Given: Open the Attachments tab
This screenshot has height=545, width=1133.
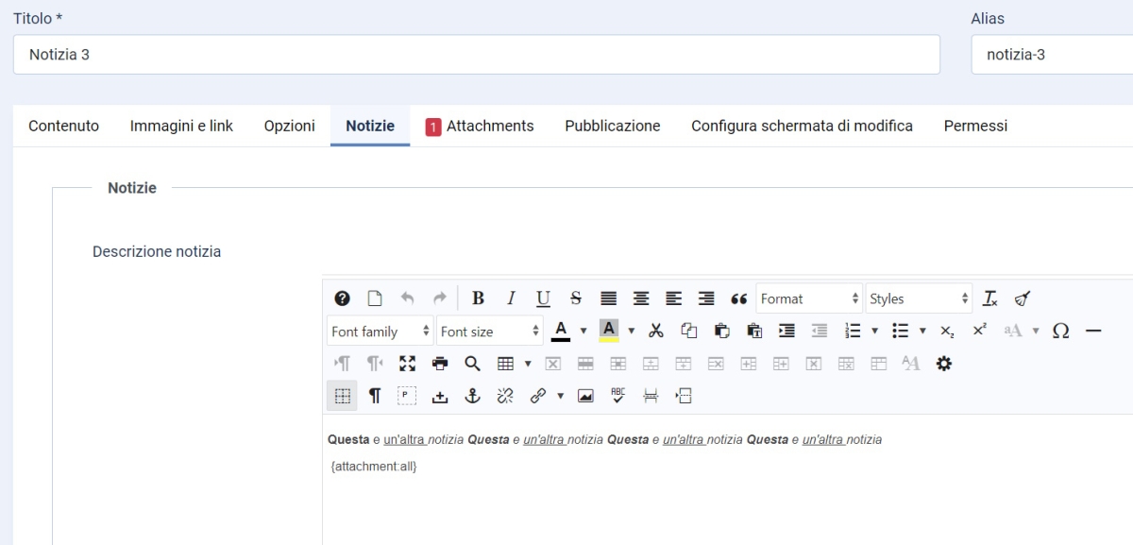Looking at the screenshot, I should point(480,126).
